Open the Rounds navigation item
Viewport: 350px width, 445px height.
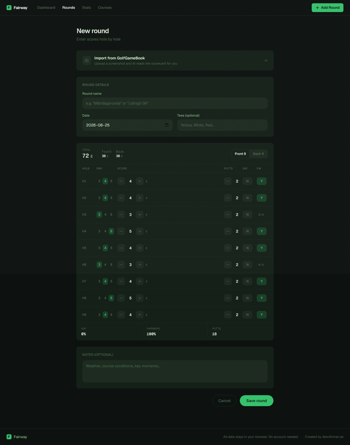69,8
